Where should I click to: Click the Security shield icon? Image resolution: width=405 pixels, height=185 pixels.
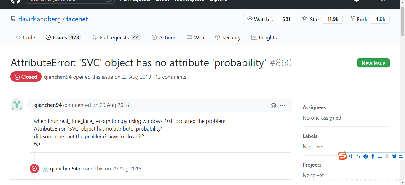point(217,37)
